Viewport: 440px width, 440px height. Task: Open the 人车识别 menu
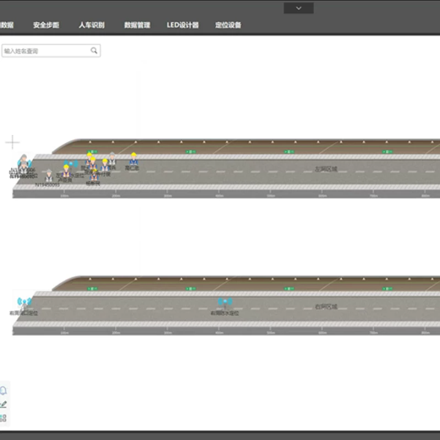tap(91, 25)
